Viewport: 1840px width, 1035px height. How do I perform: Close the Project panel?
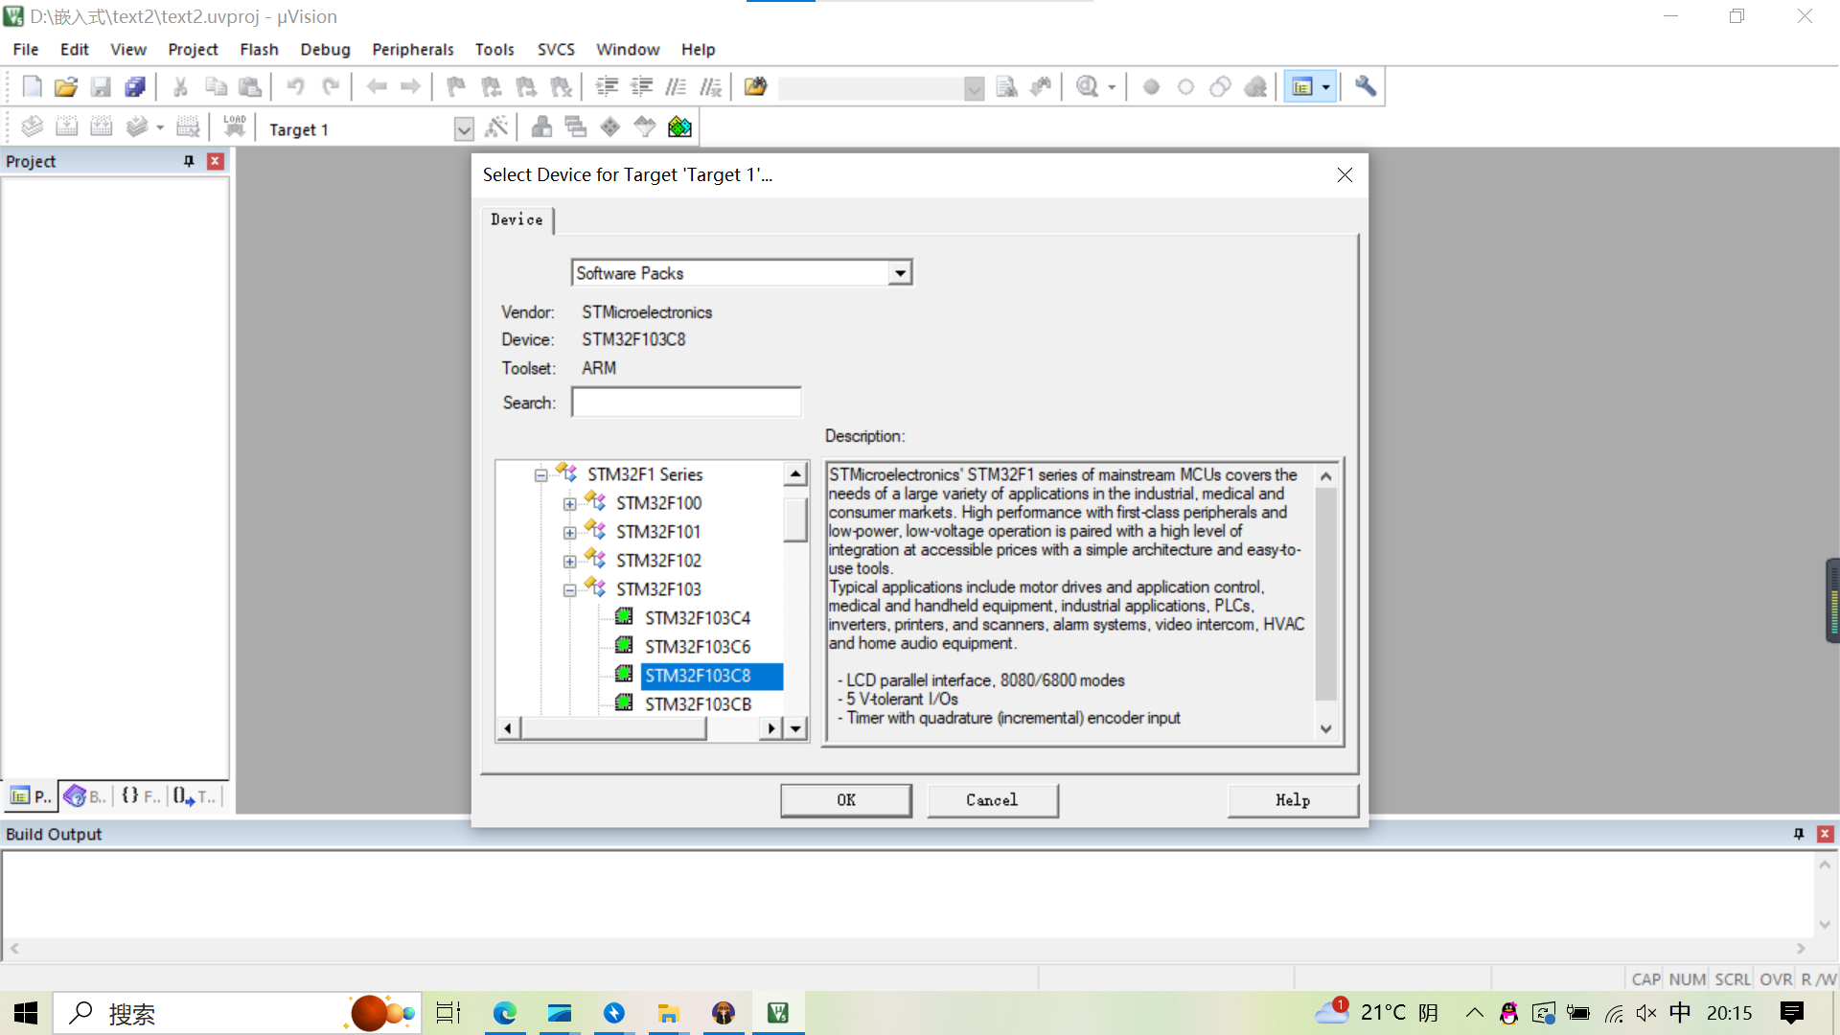pos(216,161)
